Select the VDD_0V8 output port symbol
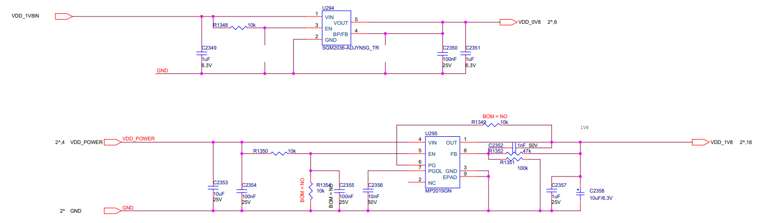769x223 pixels. pos(508,22)
